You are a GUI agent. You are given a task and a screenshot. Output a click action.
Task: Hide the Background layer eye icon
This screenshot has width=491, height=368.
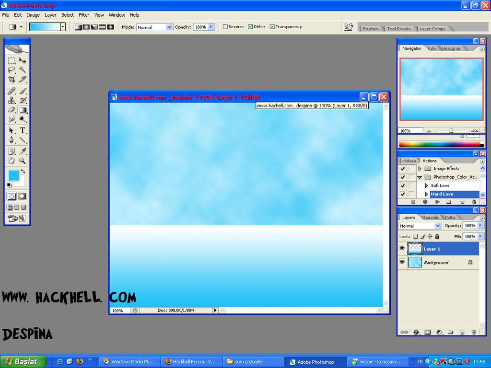click(x=402, y=262)
